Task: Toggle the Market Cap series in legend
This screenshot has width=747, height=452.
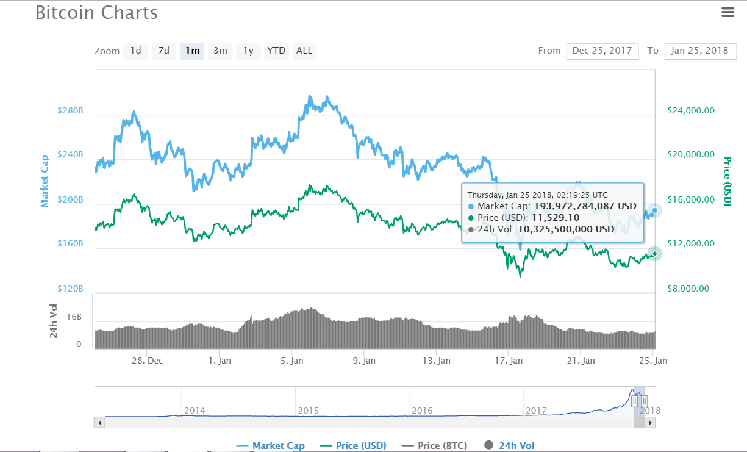Action: pyautogui.click(x=270, y=446)
